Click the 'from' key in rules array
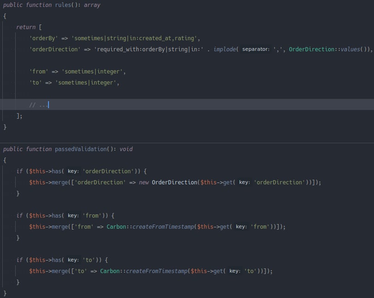Image resolution: width=374 pixels, height=298 pixels. tap(39, 72)
